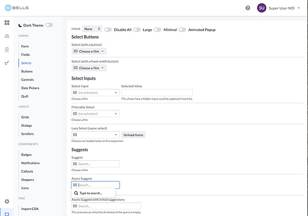Screen dimensions: 308x216
Task: Toggle the Dark Theme switch
Action: (49, 25)
